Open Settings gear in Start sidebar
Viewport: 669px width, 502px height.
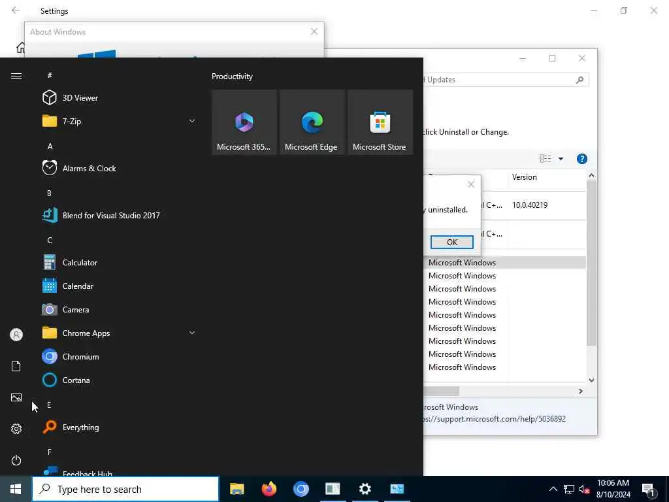pyautogui.click(x=16, y=429)
